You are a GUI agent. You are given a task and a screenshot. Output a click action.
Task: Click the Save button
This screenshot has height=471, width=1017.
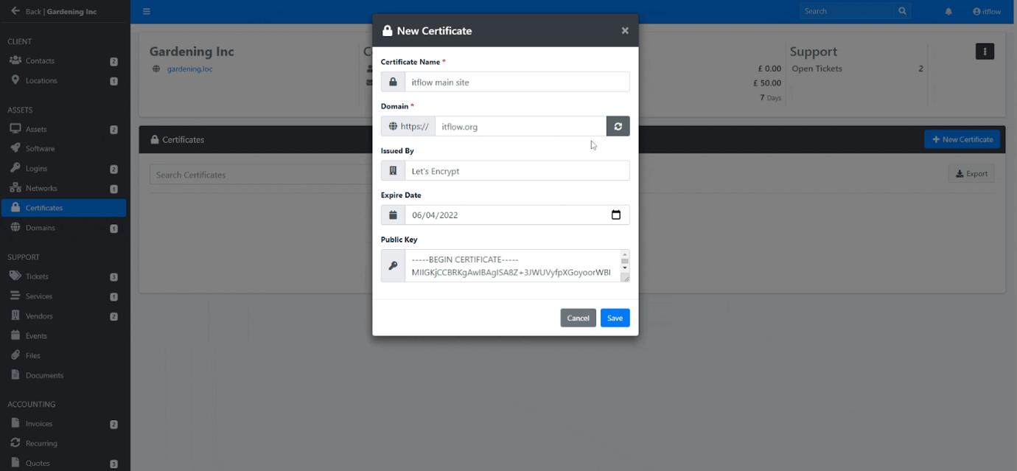[615, 318]
